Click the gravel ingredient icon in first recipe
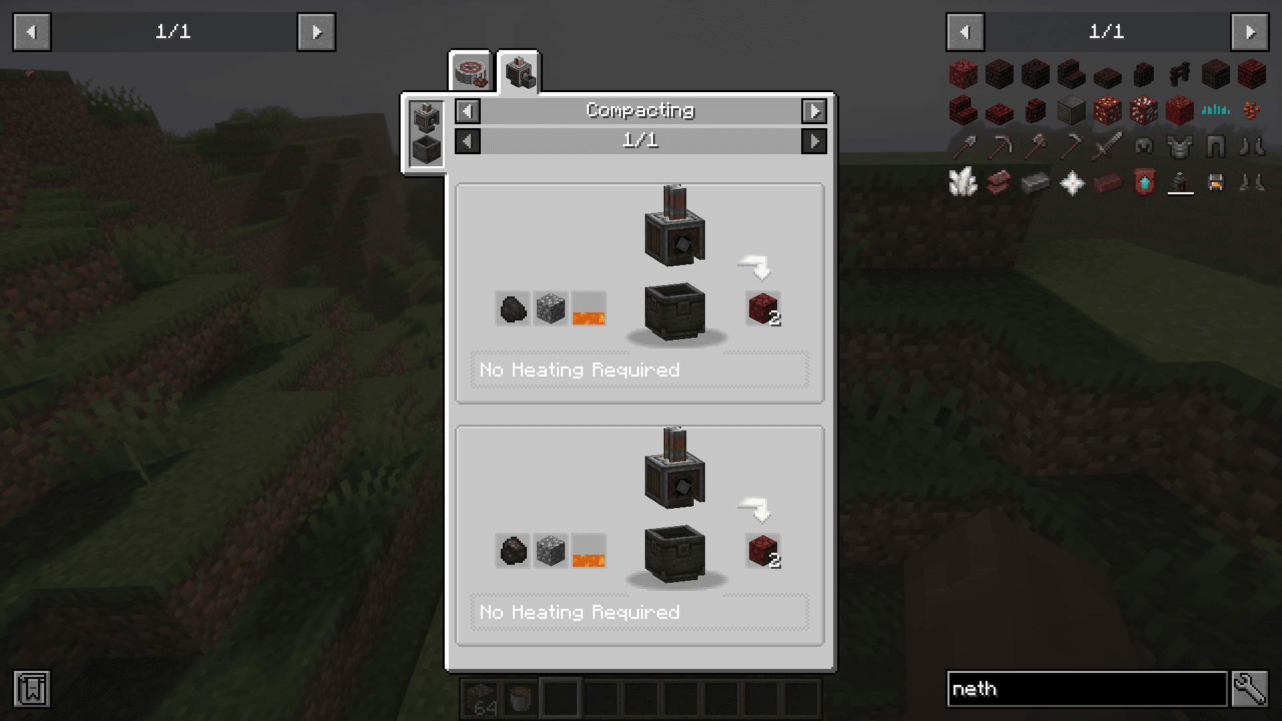Viewport: 1282px width, 721px height. pyautogui.click(x=550, y=308)
